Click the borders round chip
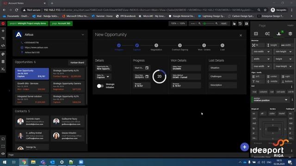Image resolution: width=296 pixels, height=166 pixels. [x=282, y=113]
